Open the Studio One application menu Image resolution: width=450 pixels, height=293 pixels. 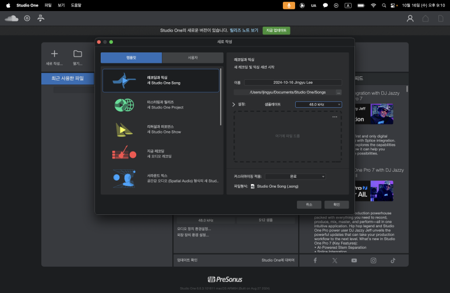pos(27,5)
